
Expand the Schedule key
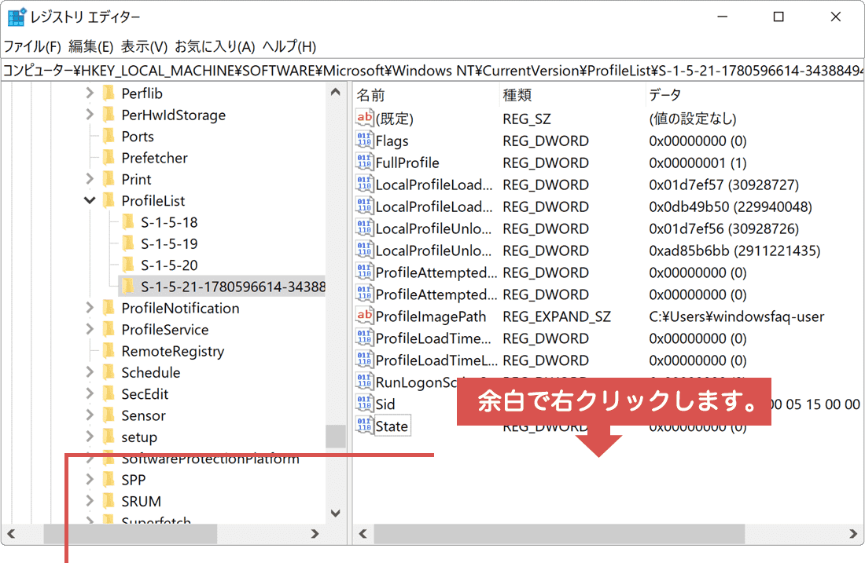90,372
